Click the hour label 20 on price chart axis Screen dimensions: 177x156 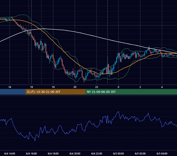click(75, 87)
